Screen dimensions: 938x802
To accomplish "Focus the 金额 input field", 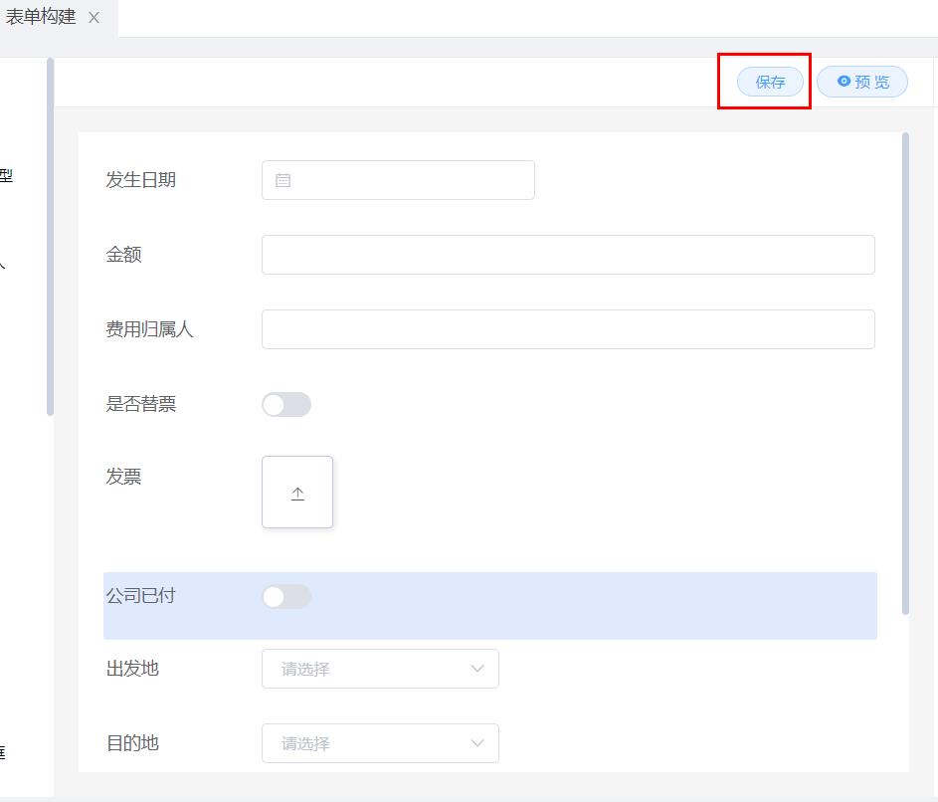I will point(568,255).
